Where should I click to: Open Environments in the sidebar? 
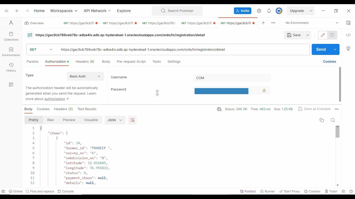pos(11,52)
